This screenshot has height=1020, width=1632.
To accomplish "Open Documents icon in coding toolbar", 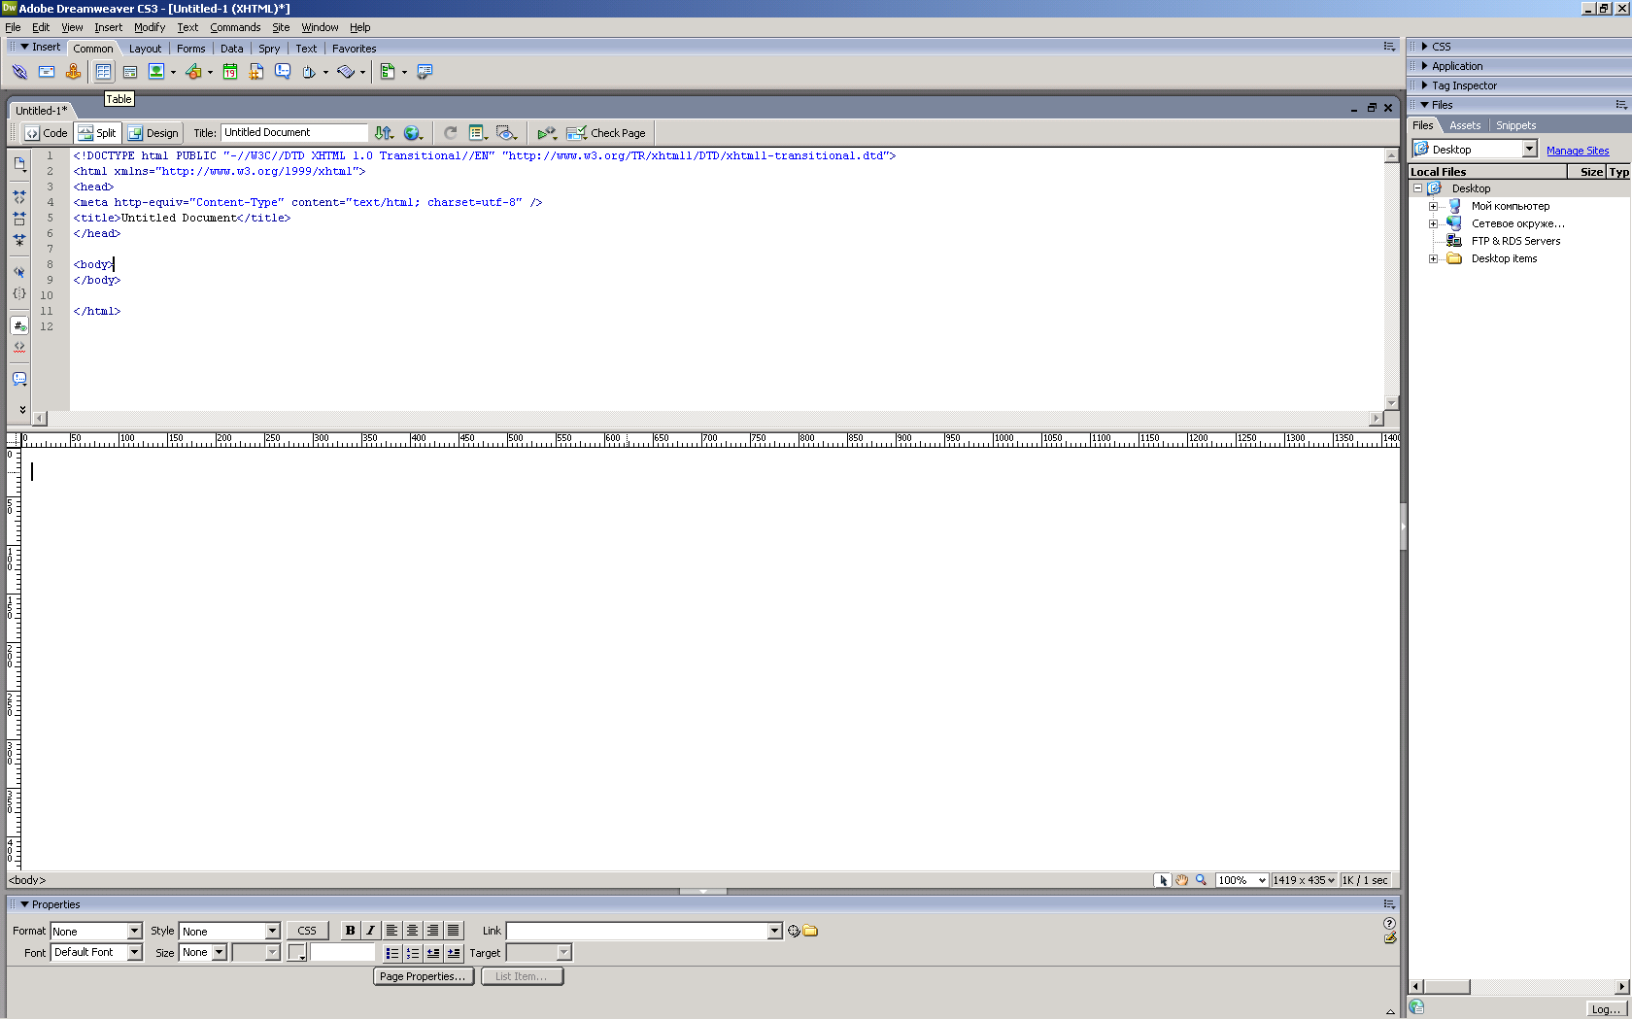I will (19, 164).
